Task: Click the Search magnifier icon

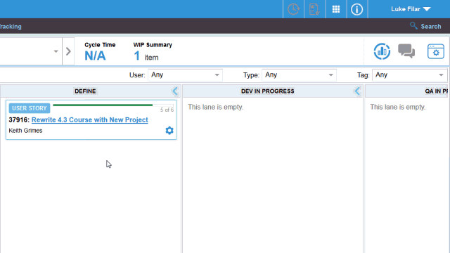Action: click(x=413, y=26)
